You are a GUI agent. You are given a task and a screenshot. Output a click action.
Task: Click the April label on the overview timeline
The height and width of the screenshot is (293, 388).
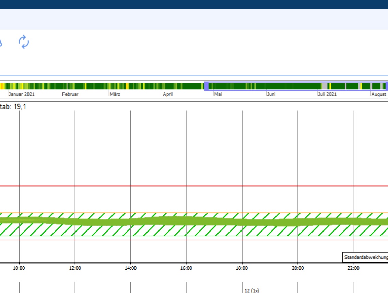[168, 94]
